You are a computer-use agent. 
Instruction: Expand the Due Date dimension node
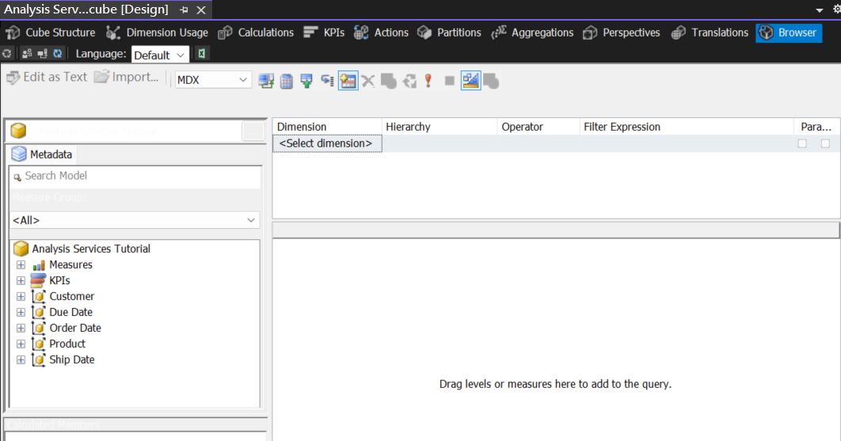[x=21, y=312]
